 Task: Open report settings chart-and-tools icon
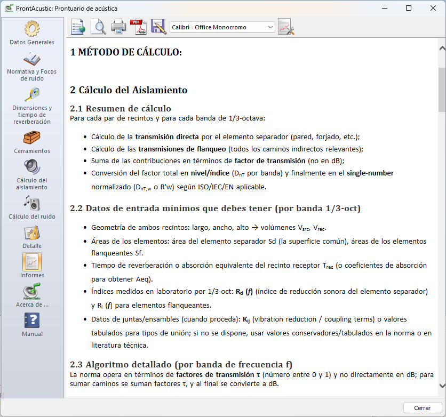pyautogui.click(x=286, y=27)
